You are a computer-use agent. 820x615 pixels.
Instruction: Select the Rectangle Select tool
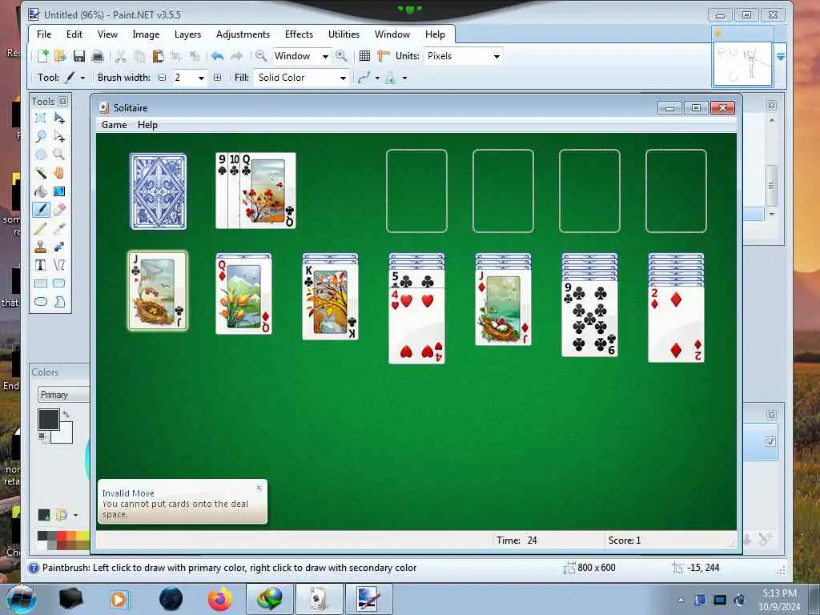pyautogui.click(x=41, y=119)
